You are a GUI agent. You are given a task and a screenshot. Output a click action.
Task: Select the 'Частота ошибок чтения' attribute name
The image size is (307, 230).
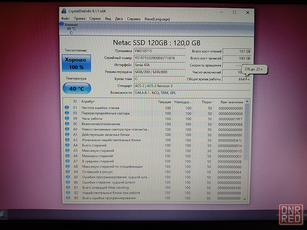(100, 108)
